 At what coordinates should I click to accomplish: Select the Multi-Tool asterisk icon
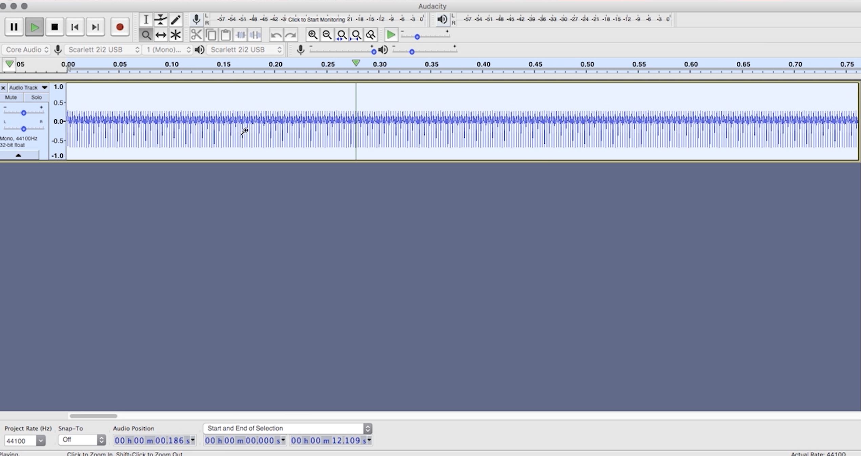176,35
